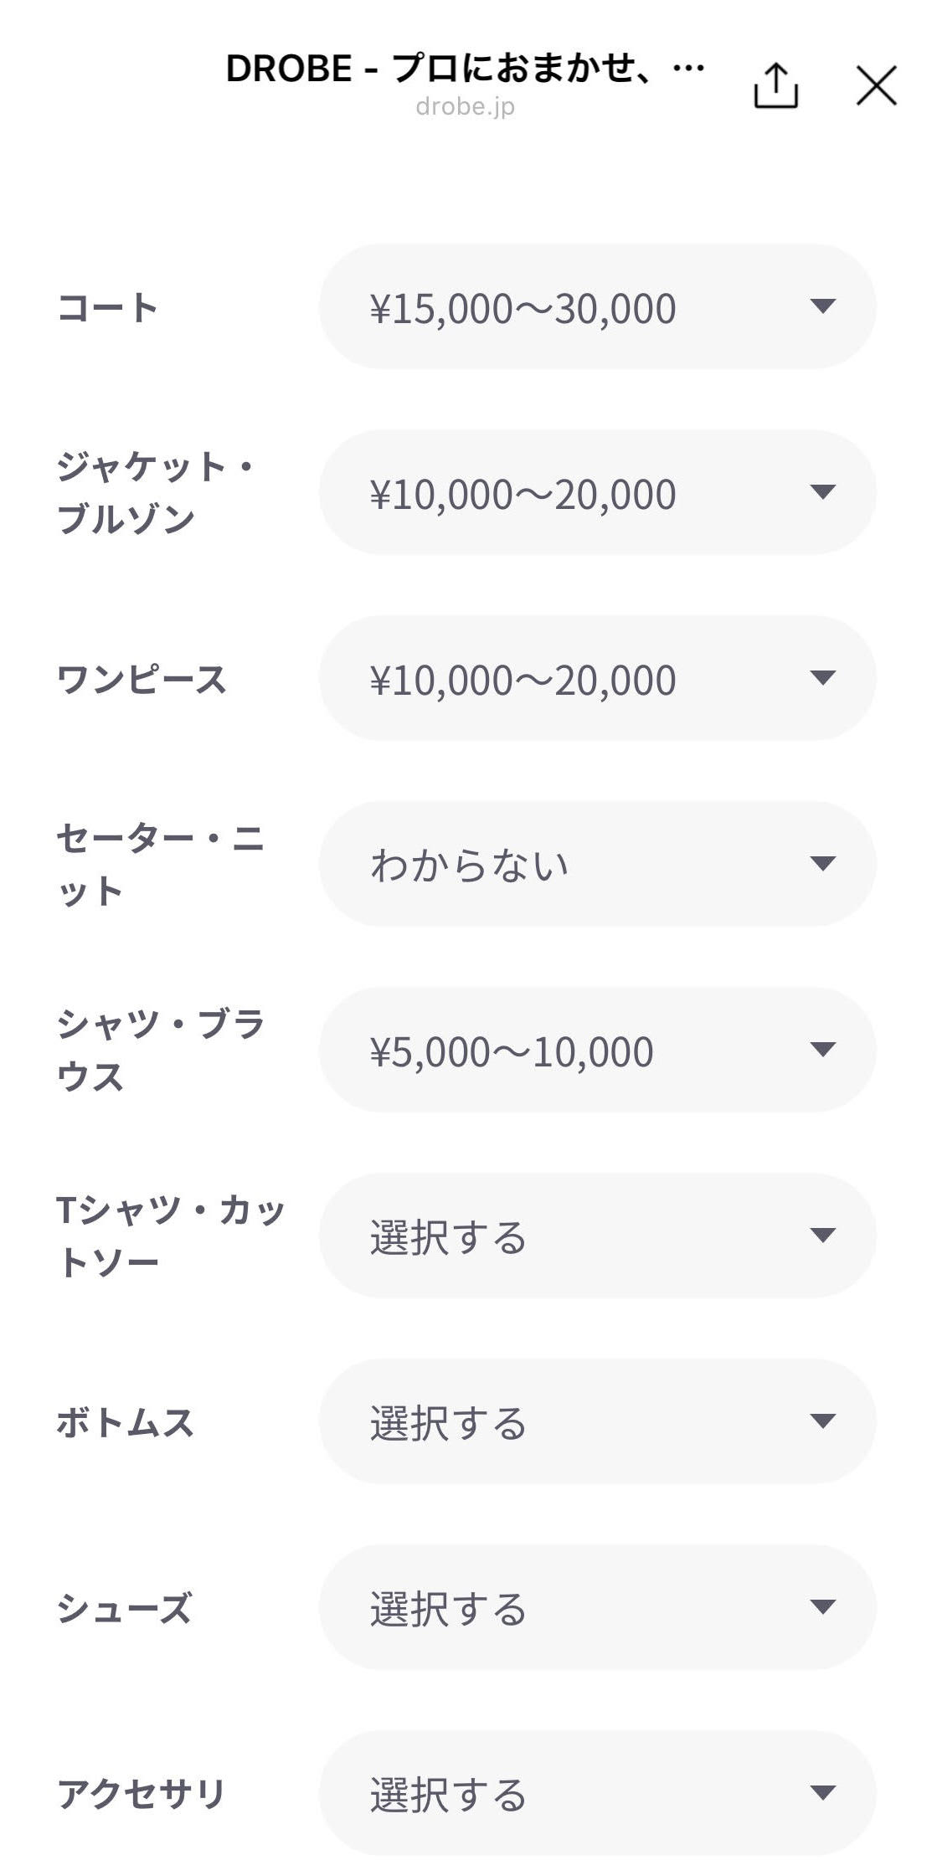
Task: Open the シャツ・ブラウス price dropdown
Action: pyautogui.click(x=596, y=1050)
